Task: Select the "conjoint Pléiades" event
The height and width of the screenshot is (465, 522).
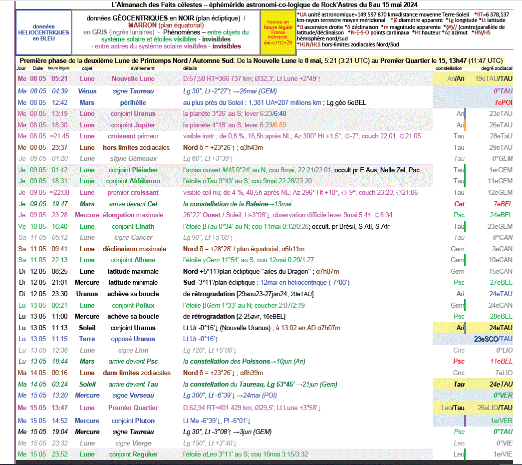Action: coord(133,170)
